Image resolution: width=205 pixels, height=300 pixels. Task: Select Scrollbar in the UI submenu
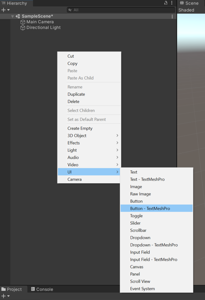(156, 230)
